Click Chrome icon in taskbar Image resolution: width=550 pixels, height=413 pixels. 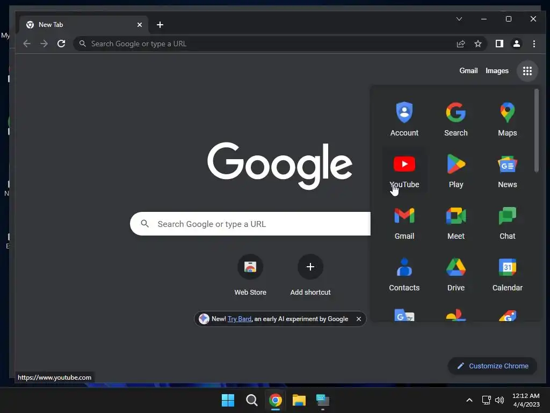tap(276, 400)
